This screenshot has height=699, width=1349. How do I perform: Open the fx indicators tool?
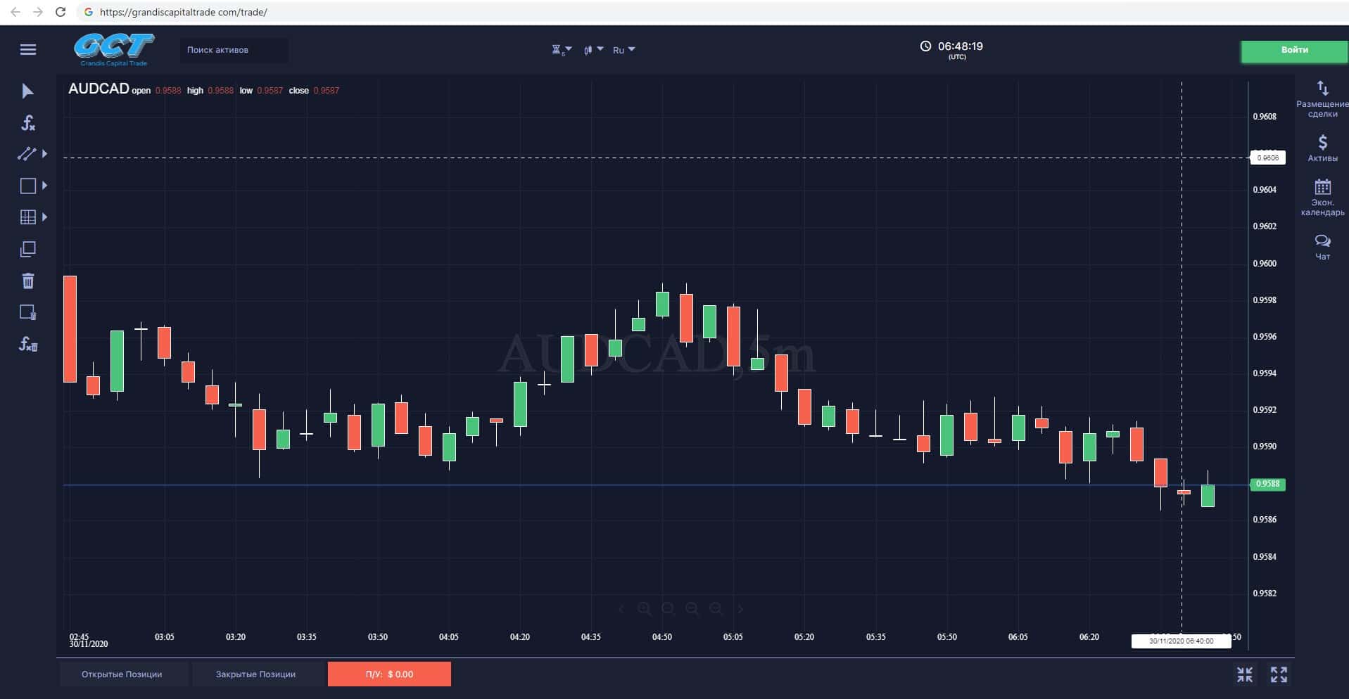tap(28, 124)
